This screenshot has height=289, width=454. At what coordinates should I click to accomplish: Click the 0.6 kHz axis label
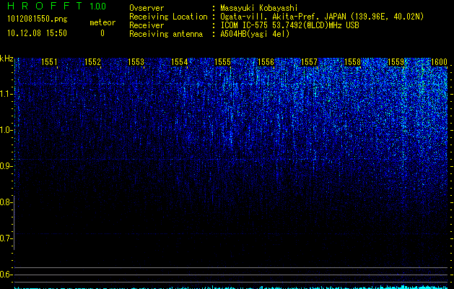(5, 275)
